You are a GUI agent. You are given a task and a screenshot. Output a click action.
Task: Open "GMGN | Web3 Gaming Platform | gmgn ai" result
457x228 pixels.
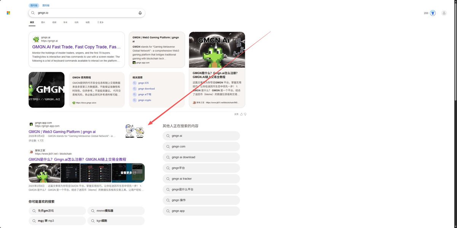point(62,132)
